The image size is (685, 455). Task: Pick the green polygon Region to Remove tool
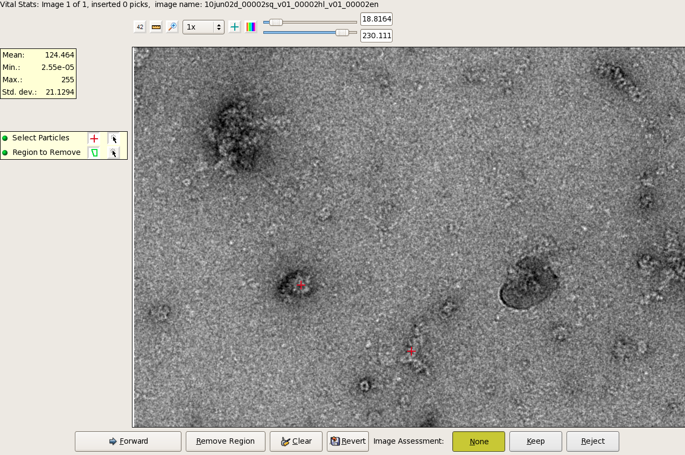pos(94,153)
